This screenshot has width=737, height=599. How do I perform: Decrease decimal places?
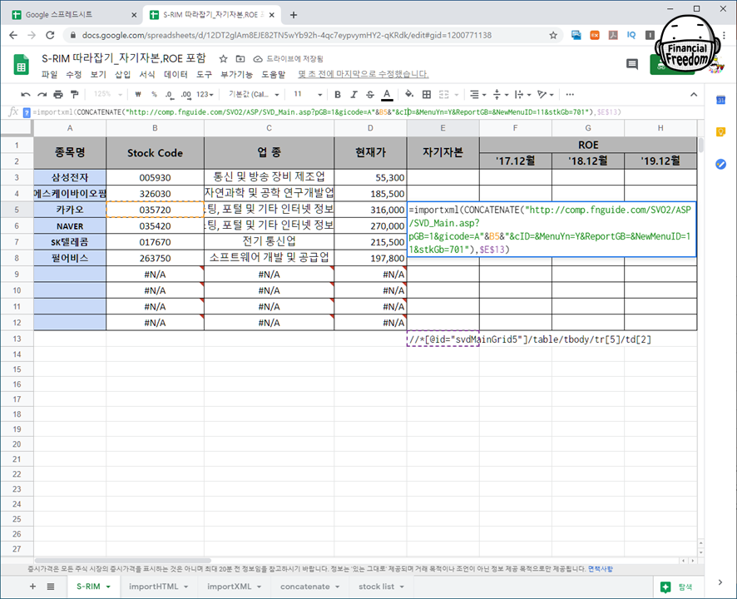[169, 95]
